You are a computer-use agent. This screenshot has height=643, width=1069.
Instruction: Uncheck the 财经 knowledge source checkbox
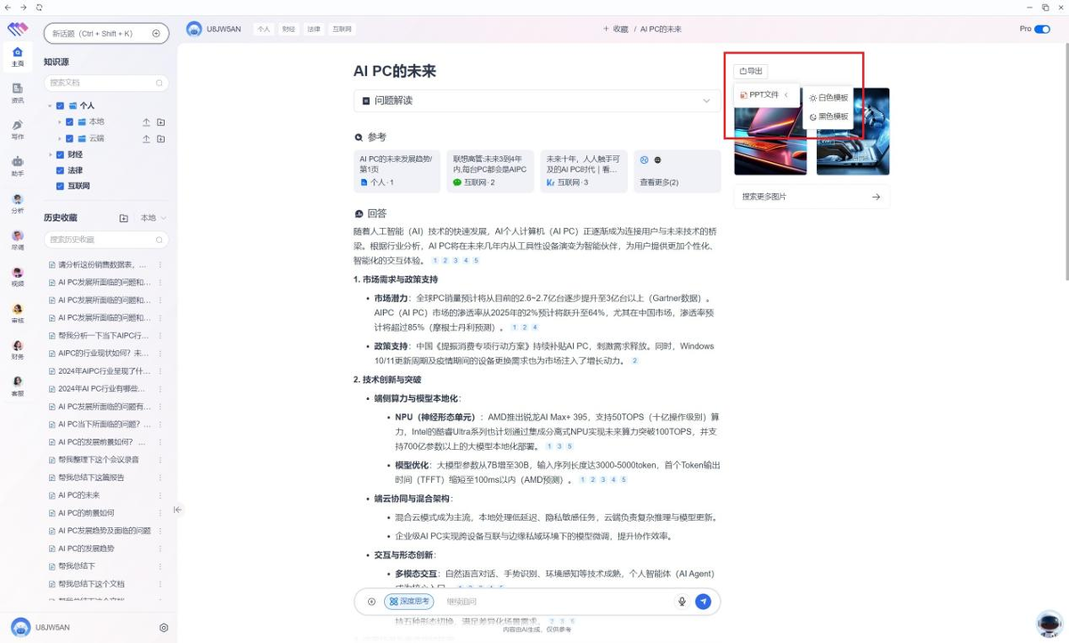tap(60, 155)
